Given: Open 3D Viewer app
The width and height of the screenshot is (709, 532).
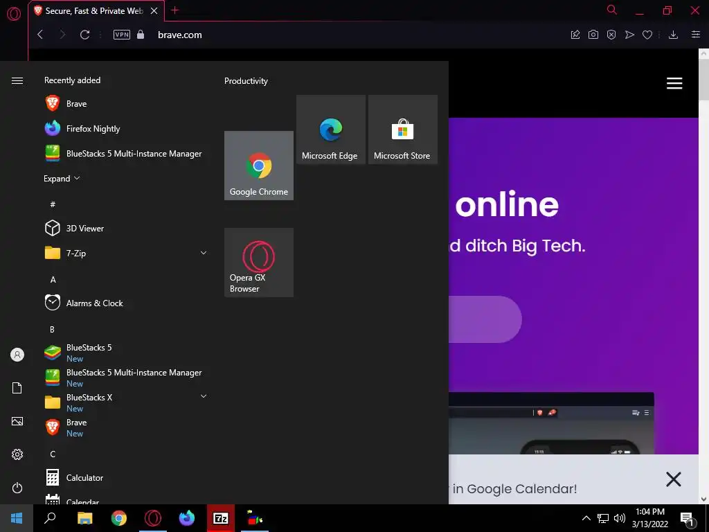Looking at the screenshot, I should point(127,228).
